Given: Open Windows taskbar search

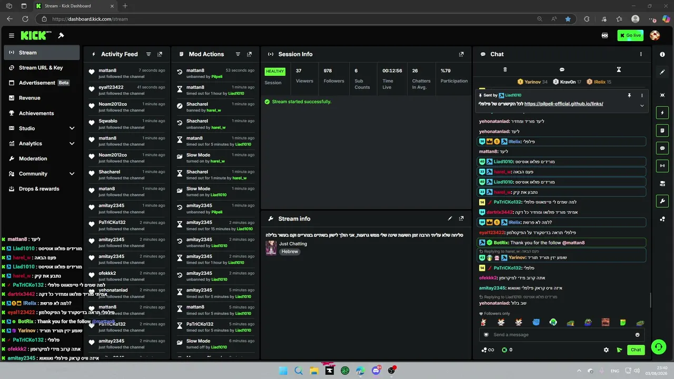Looking at the screenshot, I should 299,371.
